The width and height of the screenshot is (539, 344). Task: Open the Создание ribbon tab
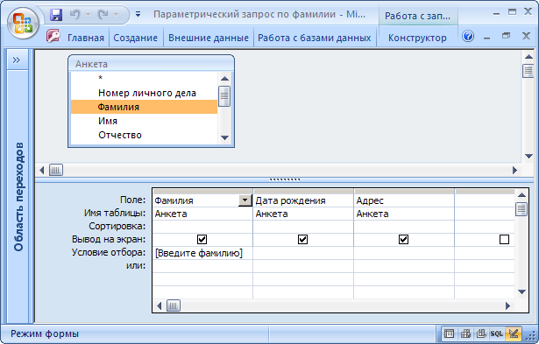click(136, 38)
